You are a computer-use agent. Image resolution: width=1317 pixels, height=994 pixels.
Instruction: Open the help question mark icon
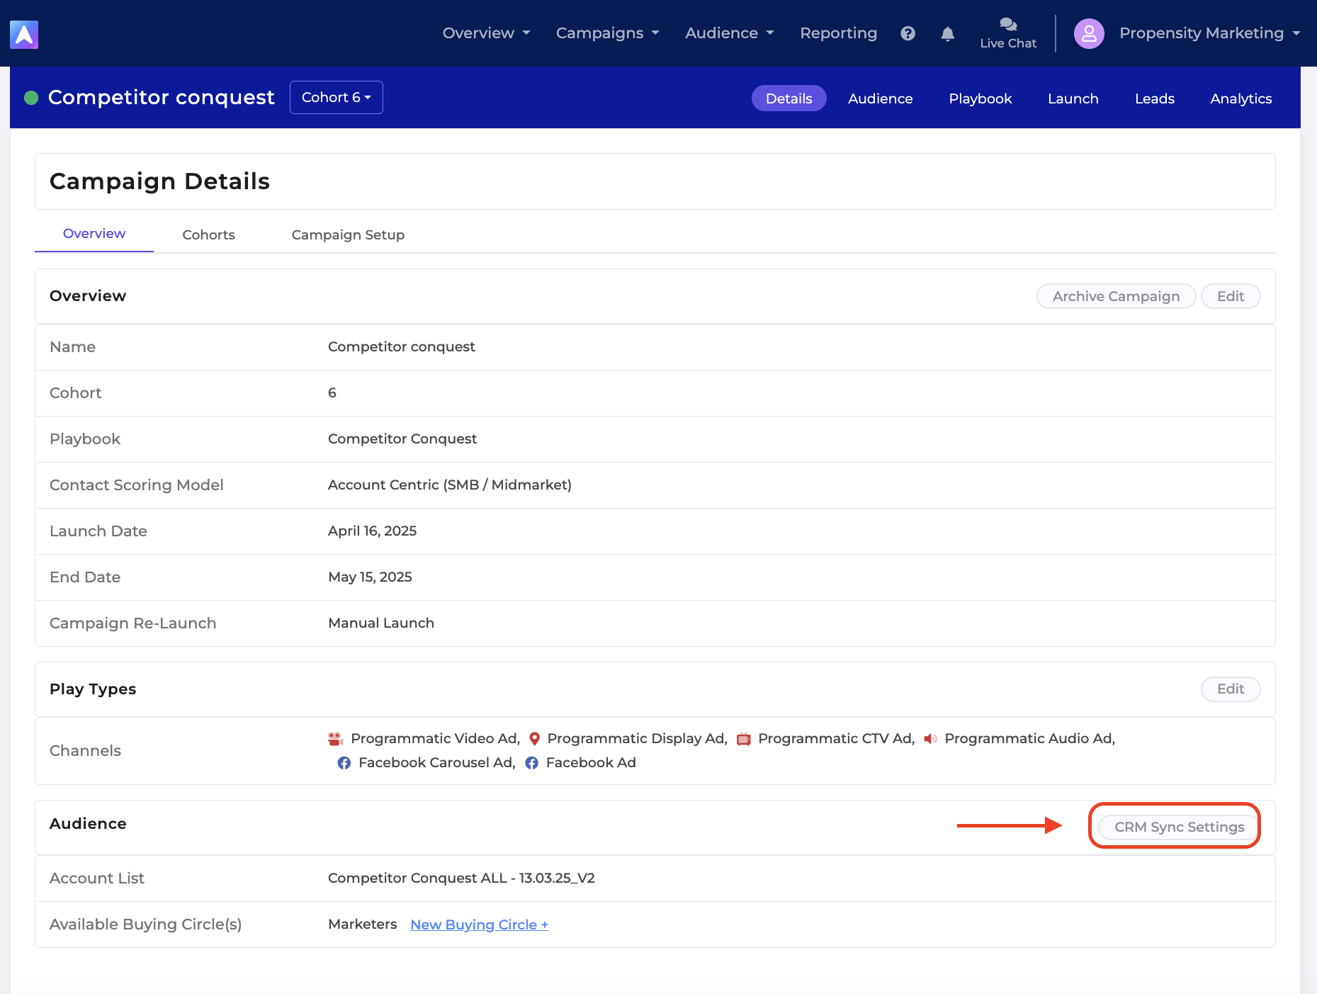908,33
